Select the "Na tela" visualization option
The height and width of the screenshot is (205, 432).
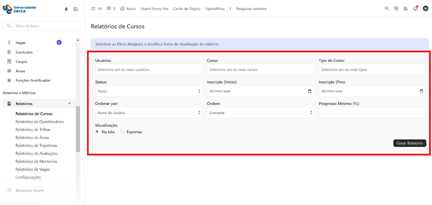pyautogui.click(x=97, y=132)
